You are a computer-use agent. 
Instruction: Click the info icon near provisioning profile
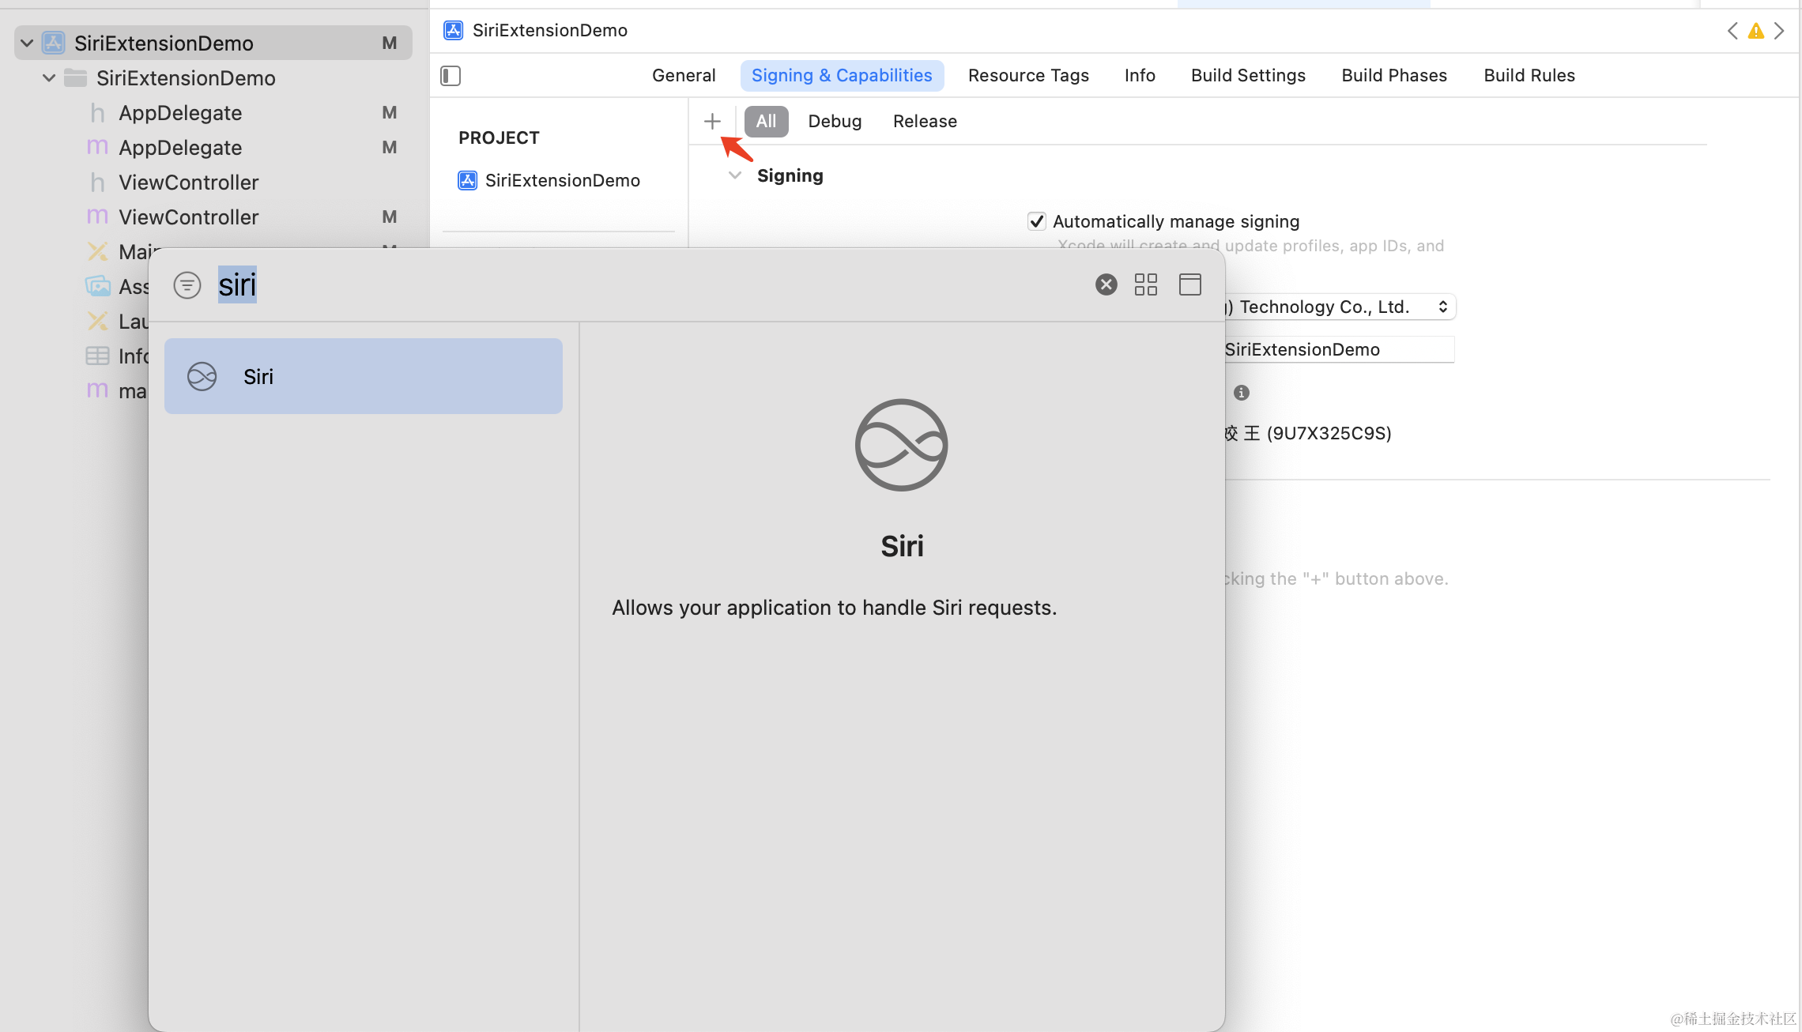point(1241,393)
